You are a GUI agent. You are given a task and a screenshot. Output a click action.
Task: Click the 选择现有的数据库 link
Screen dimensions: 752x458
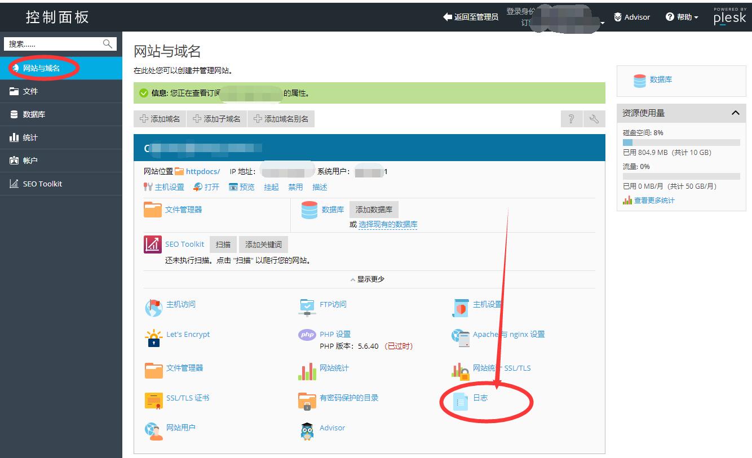pyautogui.click(x=388, y=224)
